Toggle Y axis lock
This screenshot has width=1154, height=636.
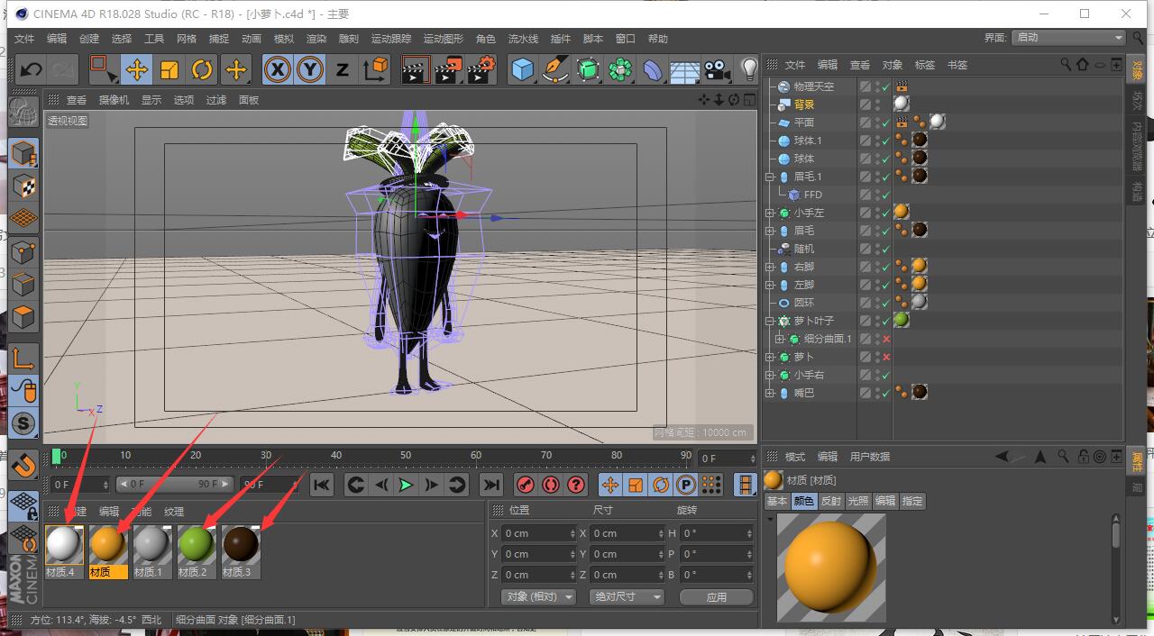tap(310, 69)
